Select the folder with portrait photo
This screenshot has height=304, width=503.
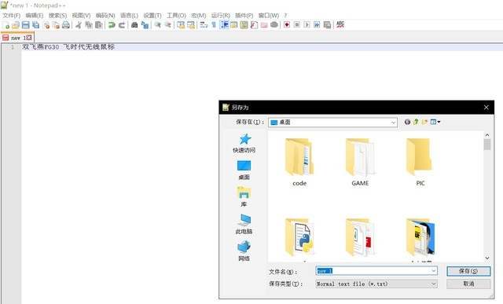420,238
